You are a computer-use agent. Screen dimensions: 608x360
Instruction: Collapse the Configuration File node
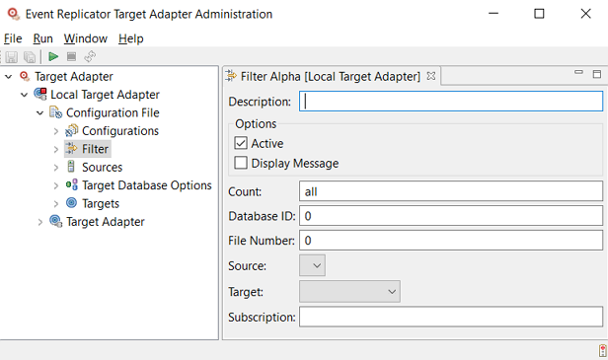point(39,113)
